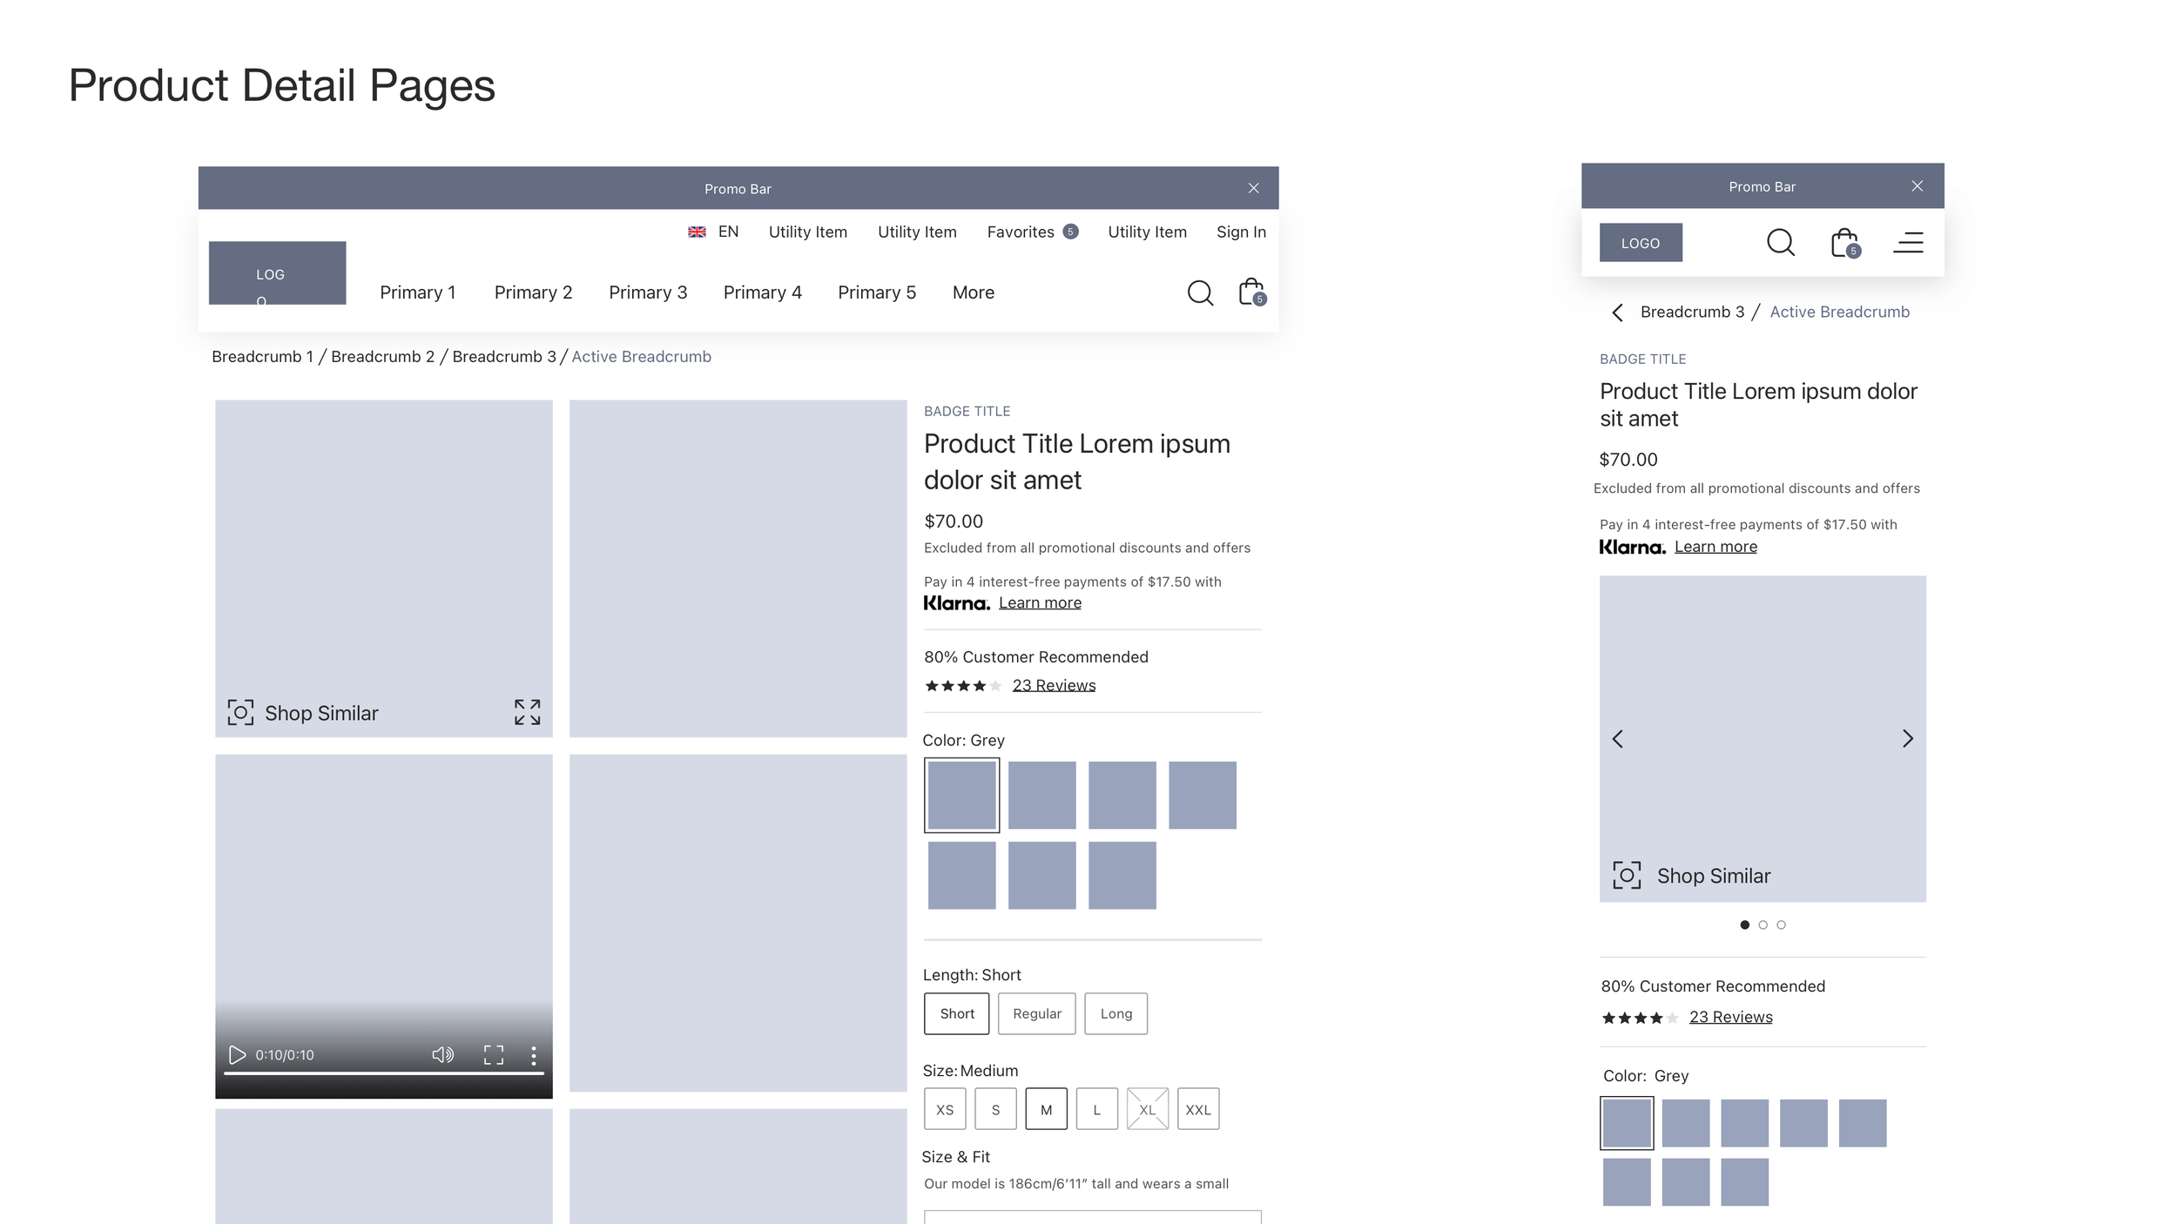2177x1224 pixels.
Task: Go to previous mobile carousel image
Action: (1618, 739)
